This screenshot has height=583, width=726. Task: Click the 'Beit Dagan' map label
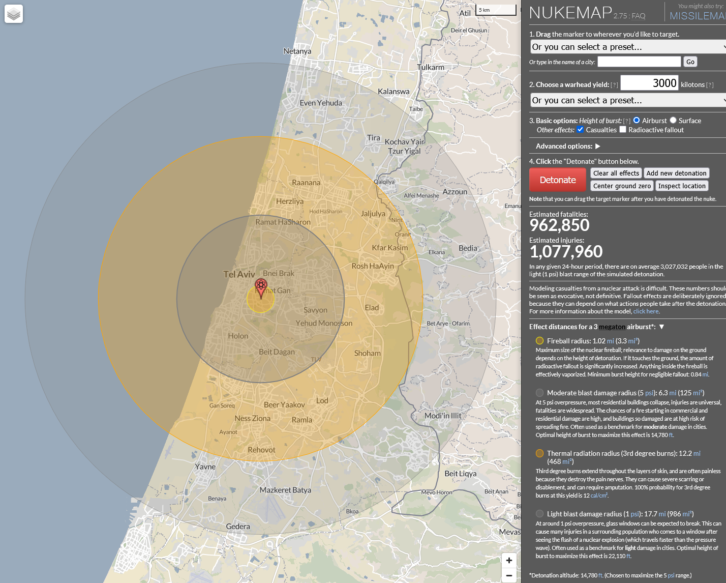(x=277, y=352)
